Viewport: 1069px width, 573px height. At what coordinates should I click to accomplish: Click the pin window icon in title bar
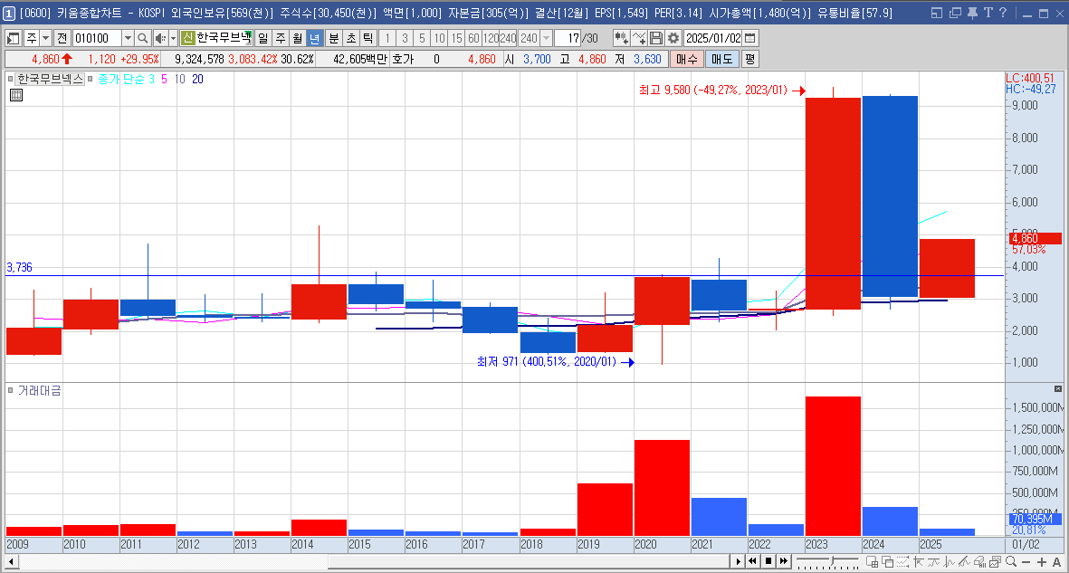[973, 13]
